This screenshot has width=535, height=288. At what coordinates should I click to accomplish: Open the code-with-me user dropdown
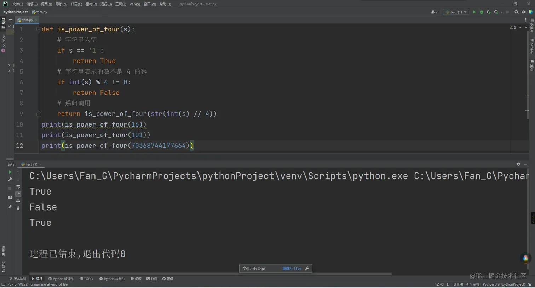pos(434,12)
